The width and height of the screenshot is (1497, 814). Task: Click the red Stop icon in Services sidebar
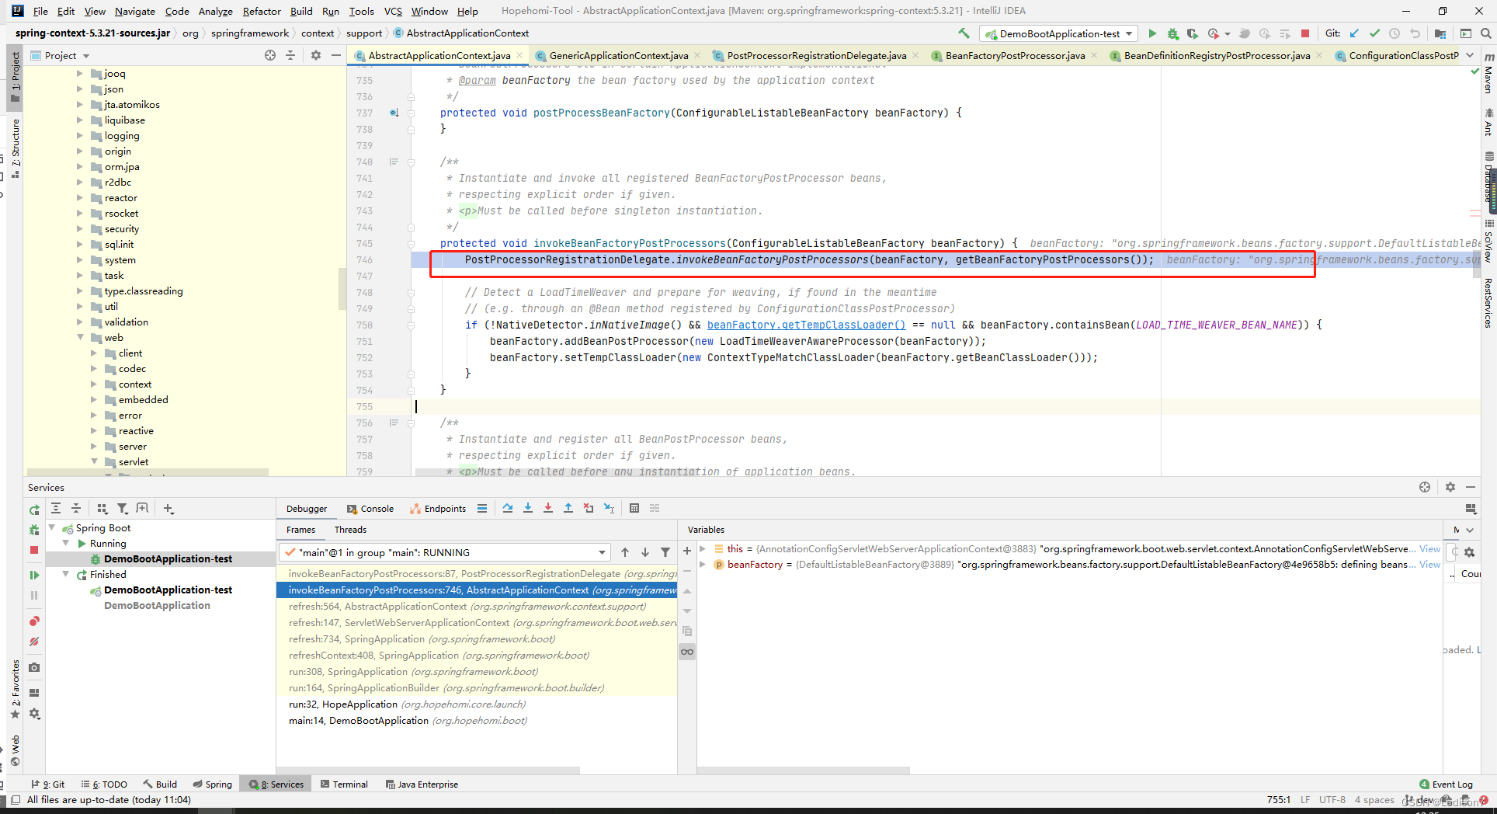(34, 550)
